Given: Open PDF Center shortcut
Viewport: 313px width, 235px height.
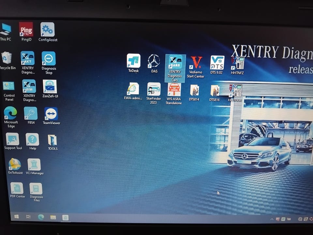Looking at the screenshot, I should point(17,190).
